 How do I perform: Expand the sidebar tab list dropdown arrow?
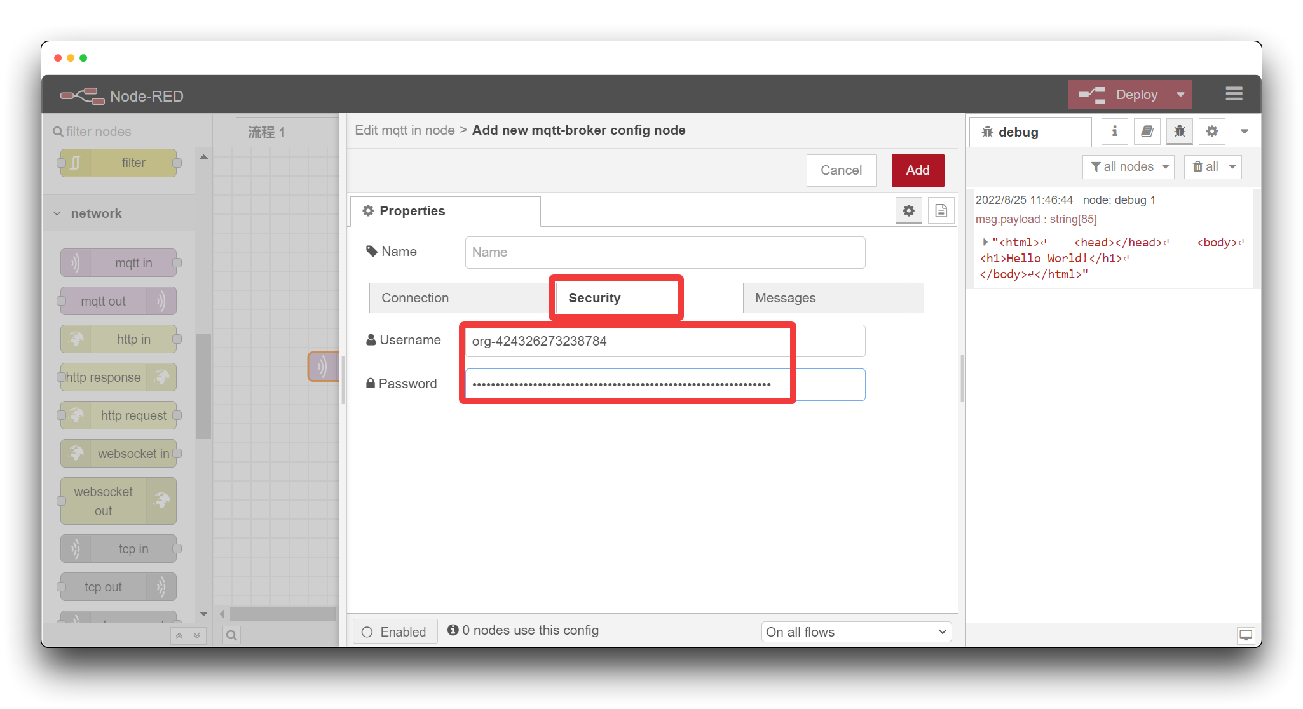click(x=1245, y=132)
